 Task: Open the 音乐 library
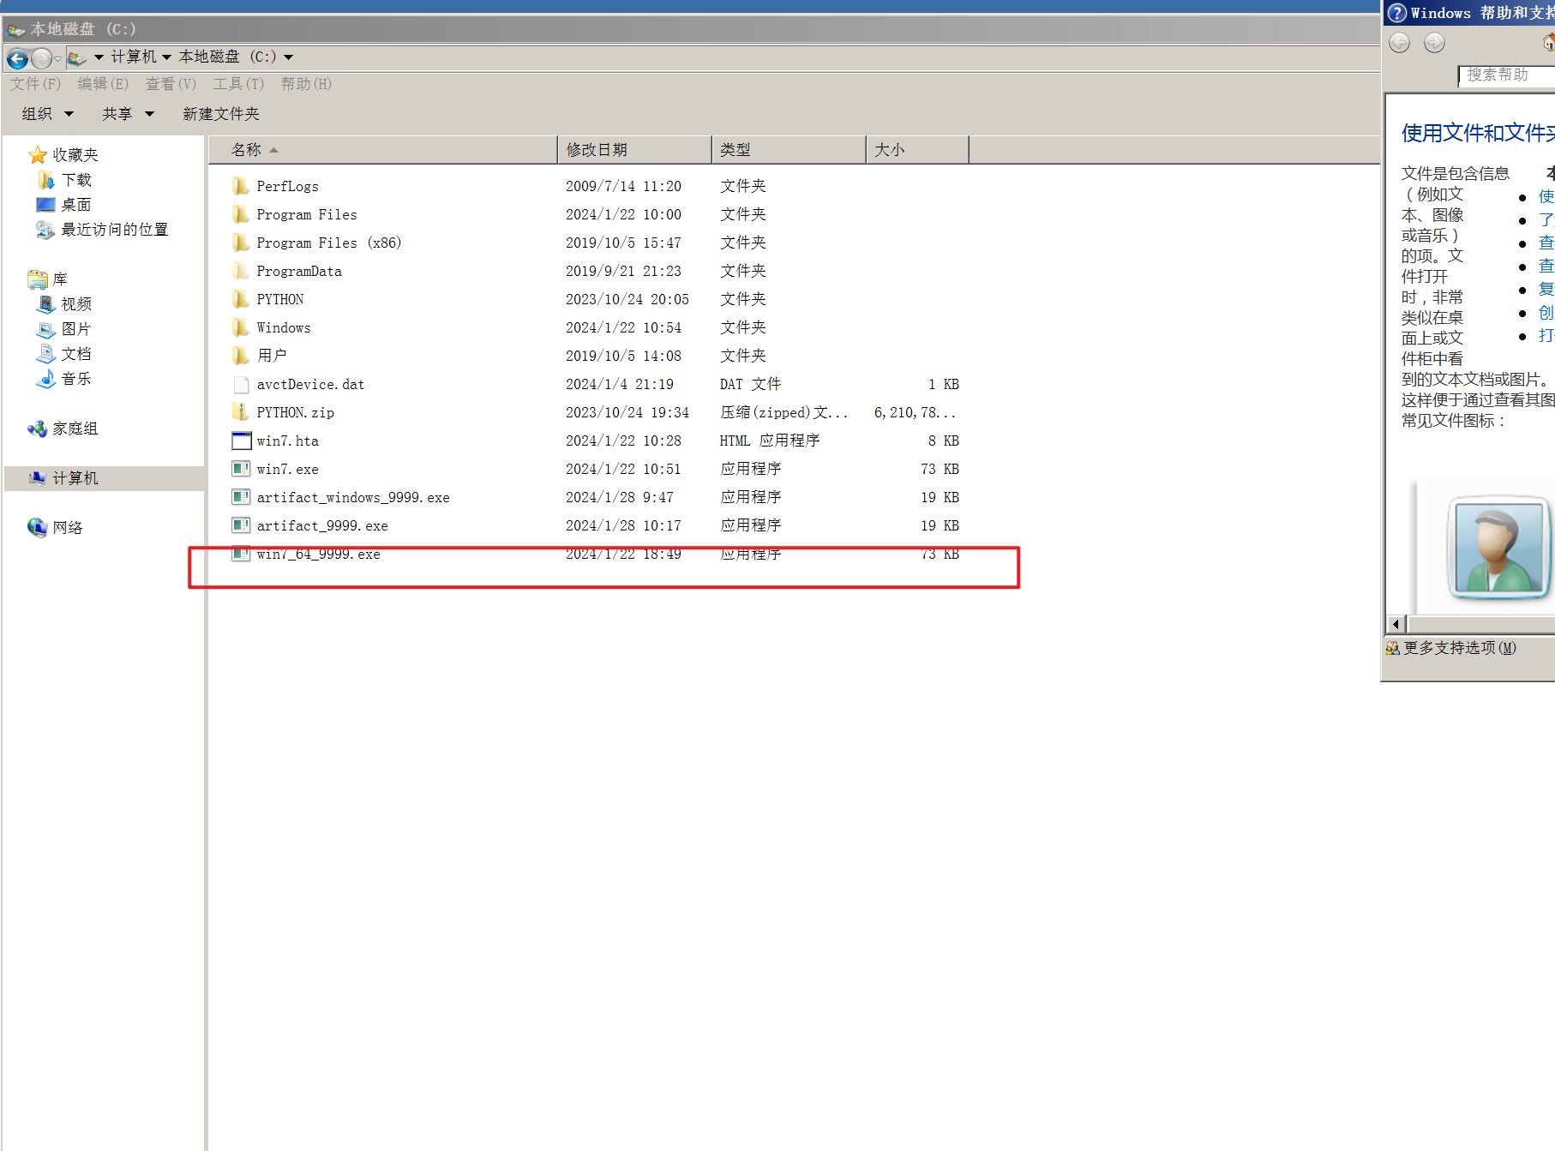coord(76,379)
